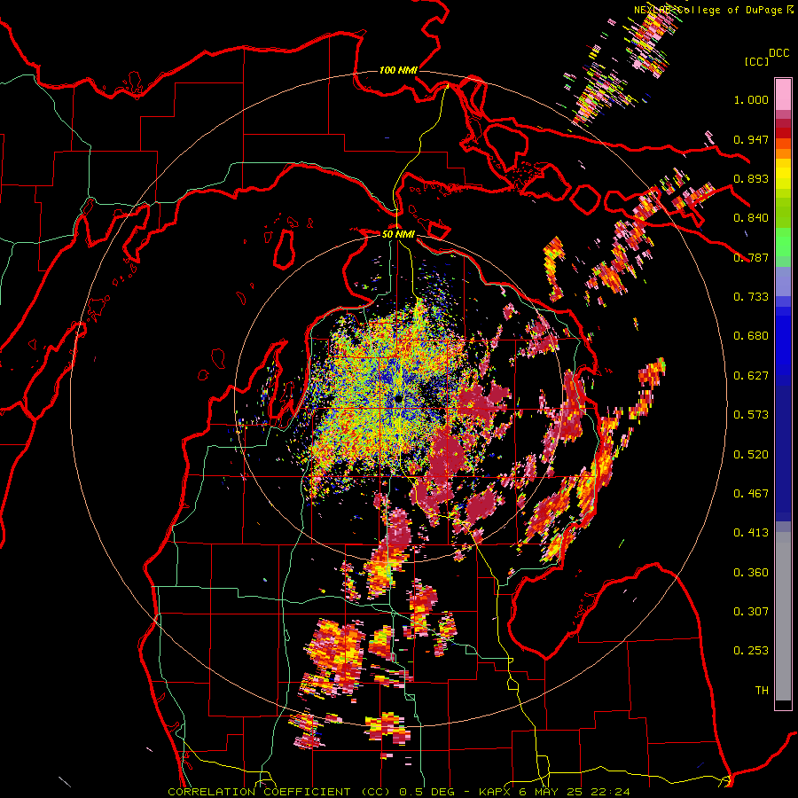The image size is (798, 798).
Task: Click the DCC label above color bar
Action: [778, 52]
